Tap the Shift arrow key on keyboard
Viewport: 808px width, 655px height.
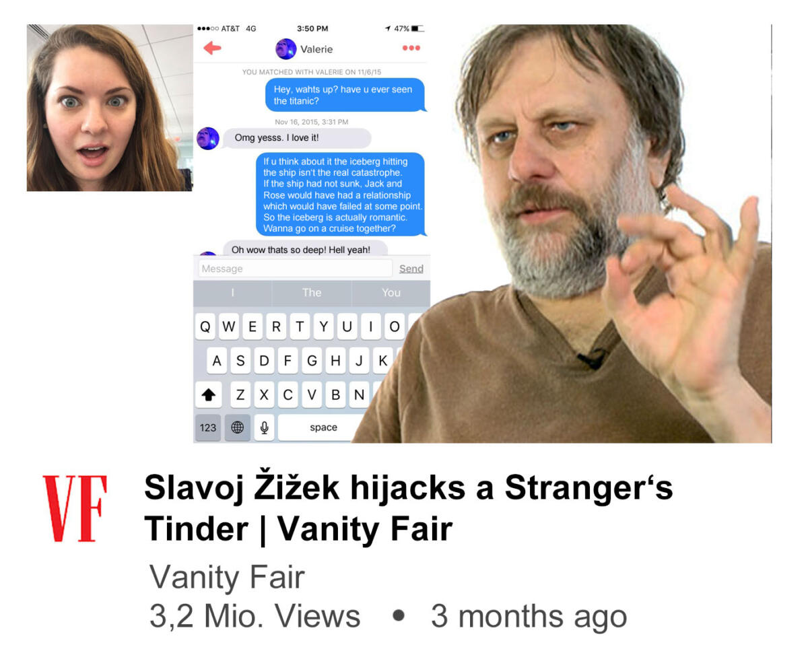coord(208,395)
